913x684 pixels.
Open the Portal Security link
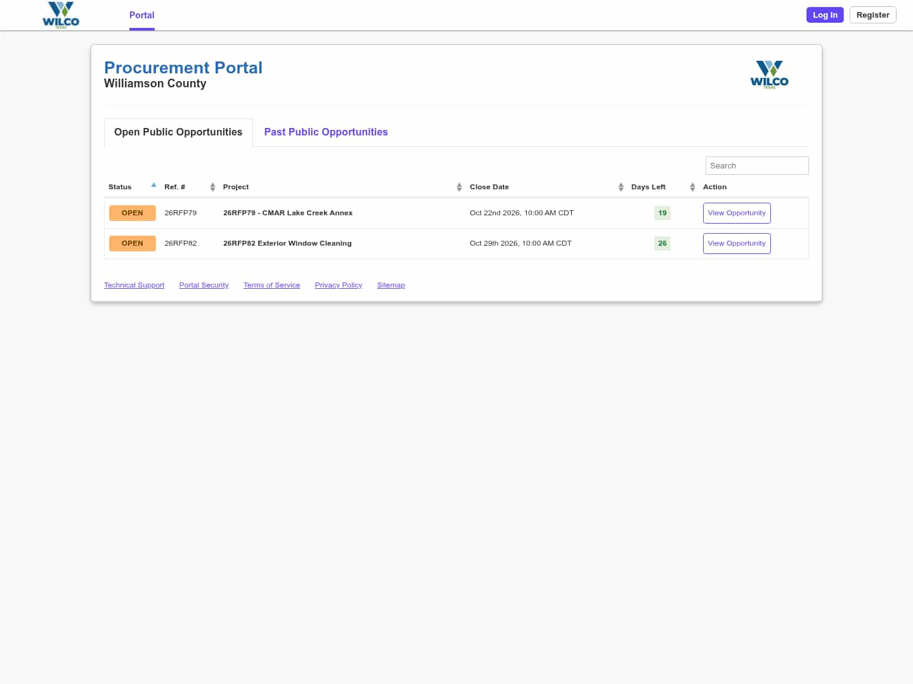pos(204,285)
